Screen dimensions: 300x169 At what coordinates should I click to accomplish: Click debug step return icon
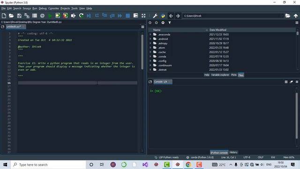point(112,15)
